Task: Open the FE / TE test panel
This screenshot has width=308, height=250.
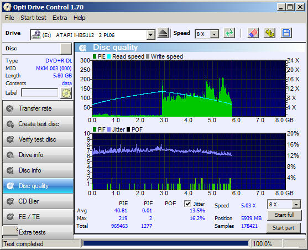Action: [38, 217]
